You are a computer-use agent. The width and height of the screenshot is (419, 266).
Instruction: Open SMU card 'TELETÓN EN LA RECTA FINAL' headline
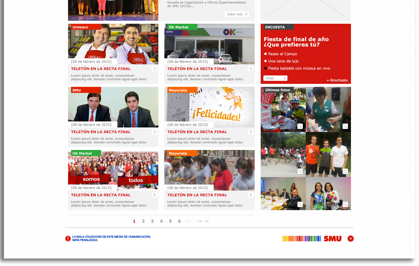coord(101,132)
